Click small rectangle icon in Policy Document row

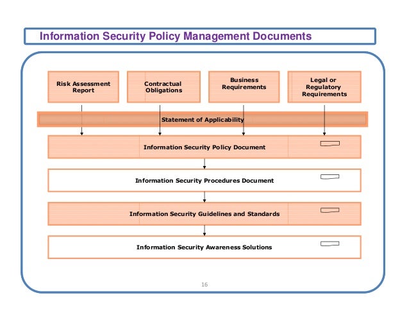[330, 144]
